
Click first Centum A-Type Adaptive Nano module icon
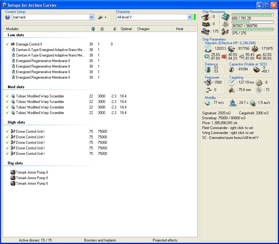pos(13,49)
